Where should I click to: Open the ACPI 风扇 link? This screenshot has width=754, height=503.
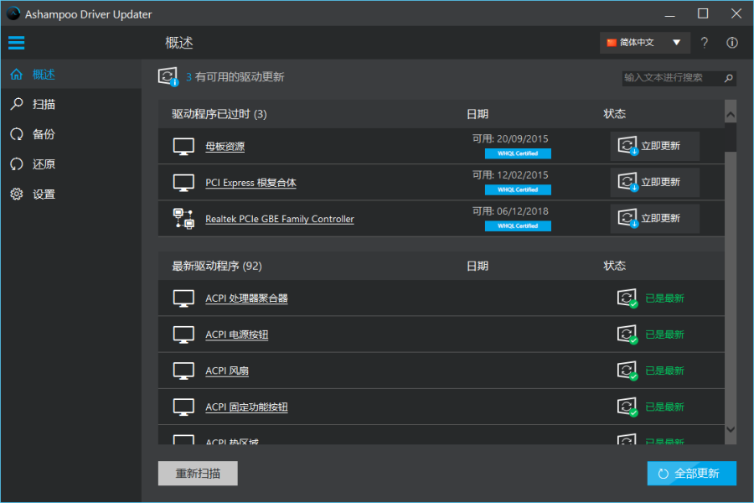pyautogui.click(x=227, y=371)
